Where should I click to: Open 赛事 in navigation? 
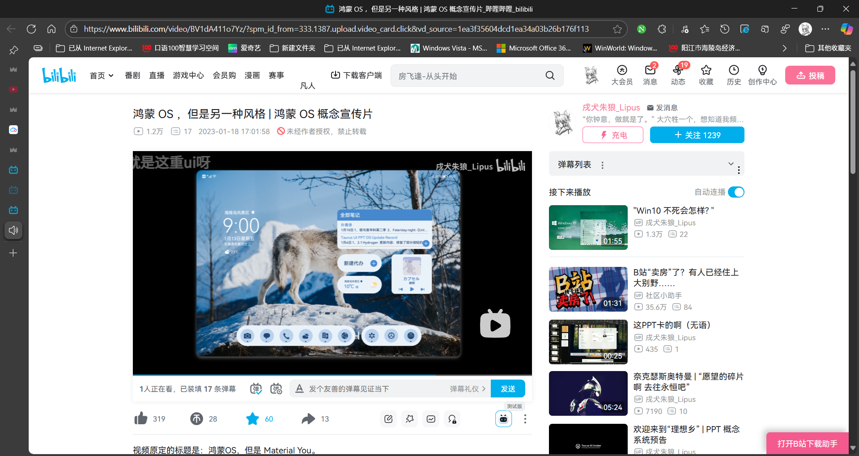(x=276, y=76)
